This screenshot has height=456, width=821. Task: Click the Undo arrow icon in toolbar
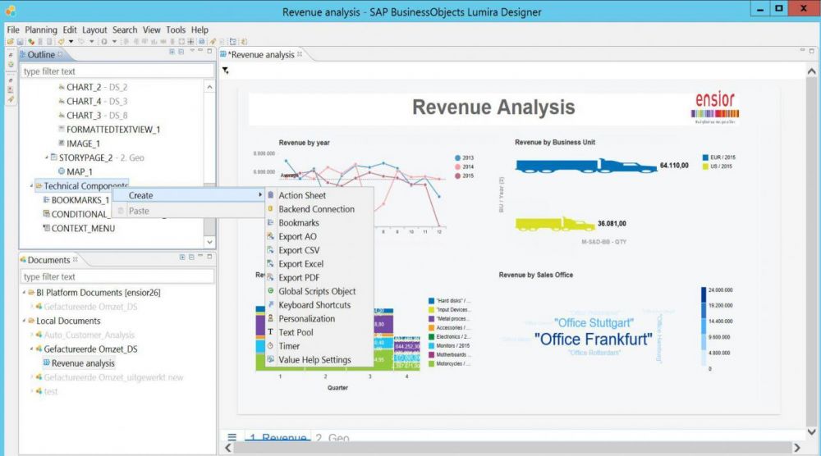pos(62,41)
